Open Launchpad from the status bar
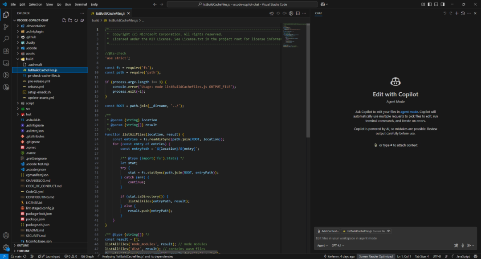The height and width of the screenshot is (259, 481). click(49, 256)
